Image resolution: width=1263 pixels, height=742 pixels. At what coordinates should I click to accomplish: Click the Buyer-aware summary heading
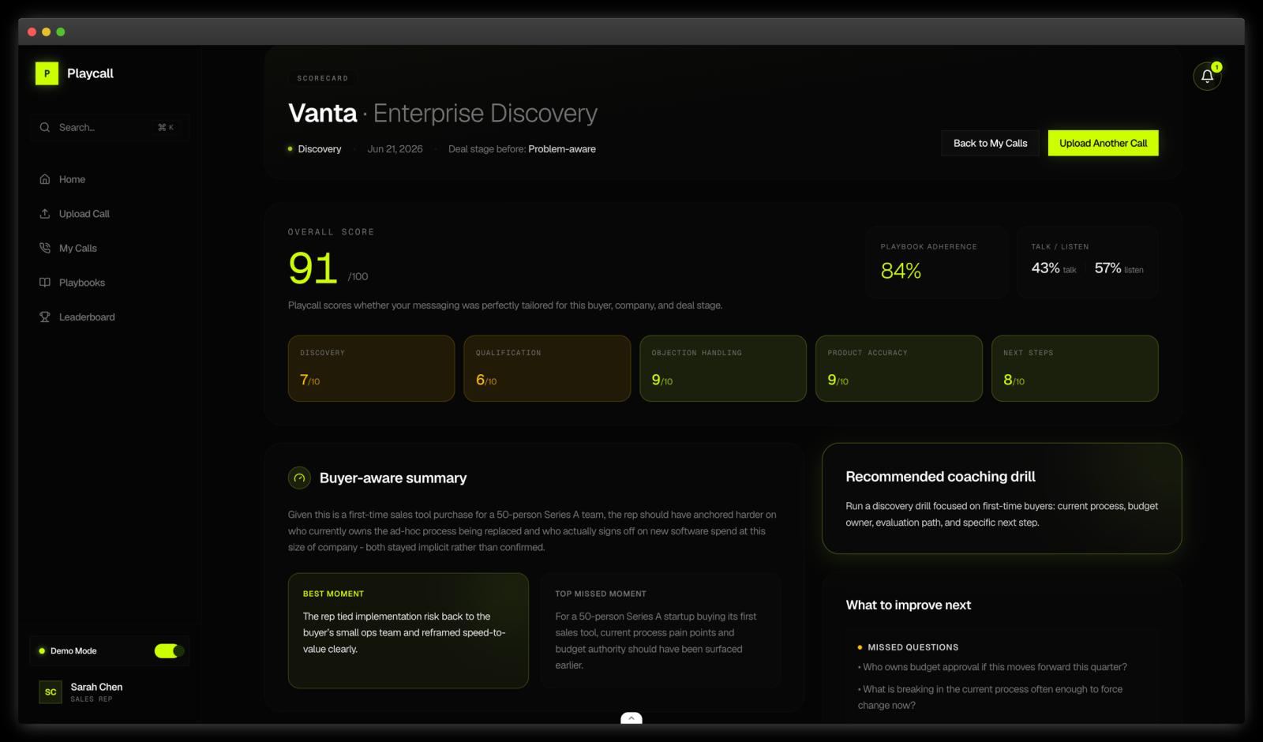(393, 478)
